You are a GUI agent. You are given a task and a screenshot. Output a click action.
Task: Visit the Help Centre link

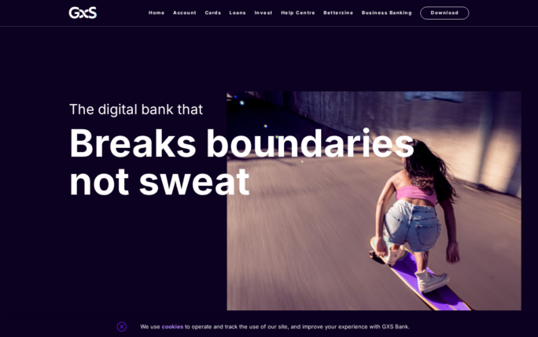298,13
